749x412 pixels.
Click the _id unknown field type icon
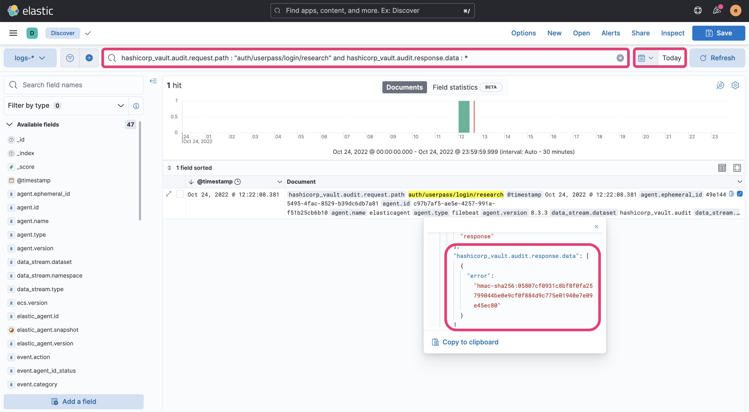[x=11, y=140]
